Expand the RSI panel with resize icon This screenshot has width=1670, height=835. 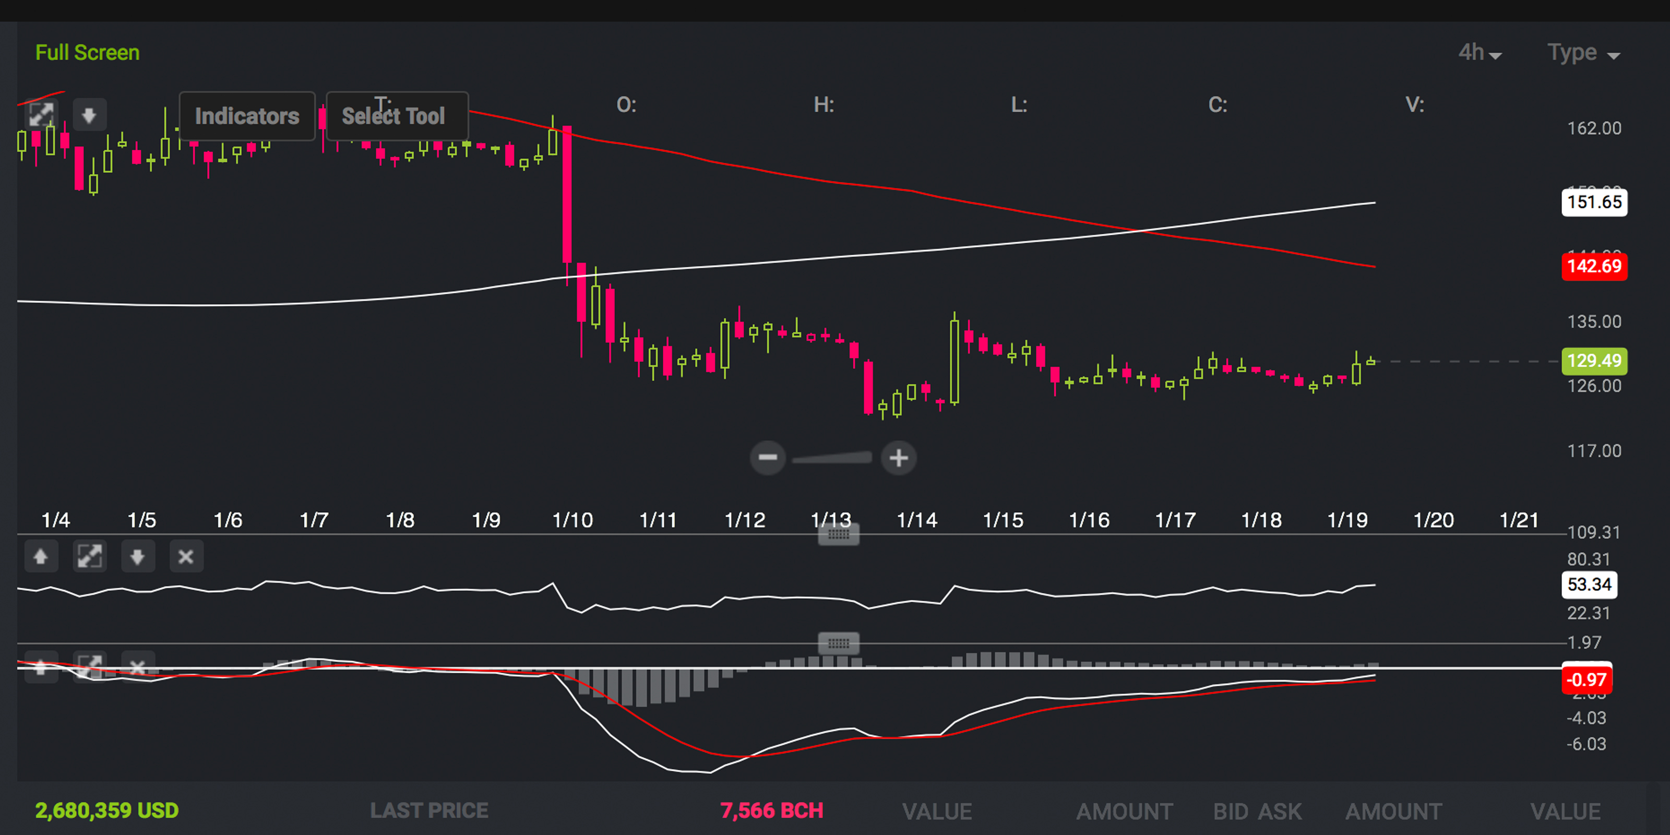[x=89, y=556]
